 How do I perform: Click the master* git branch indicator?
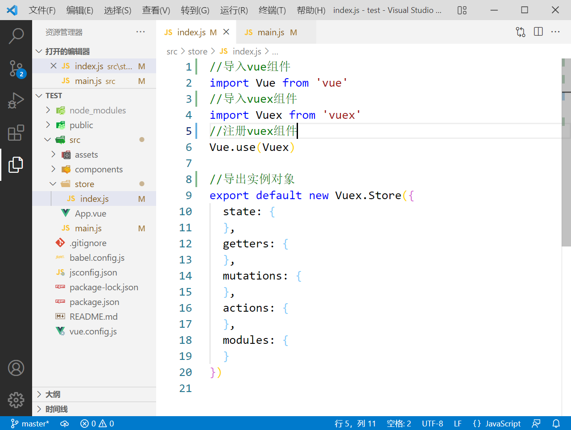(x=29, y=424)
